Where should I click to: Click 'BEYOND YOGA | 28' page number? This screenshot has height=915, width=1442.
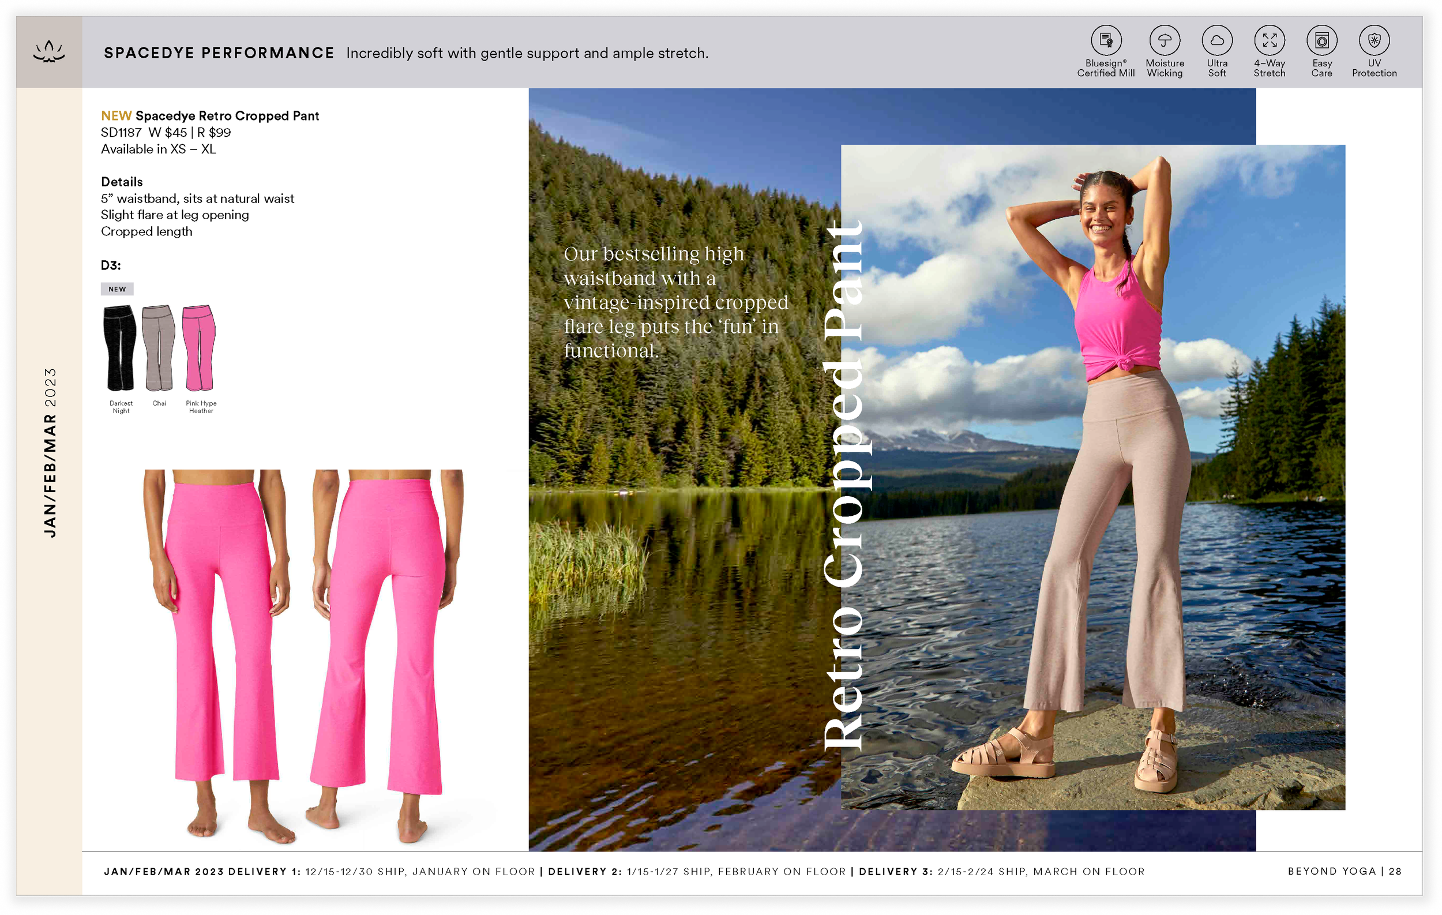(x=1345, y=871)
